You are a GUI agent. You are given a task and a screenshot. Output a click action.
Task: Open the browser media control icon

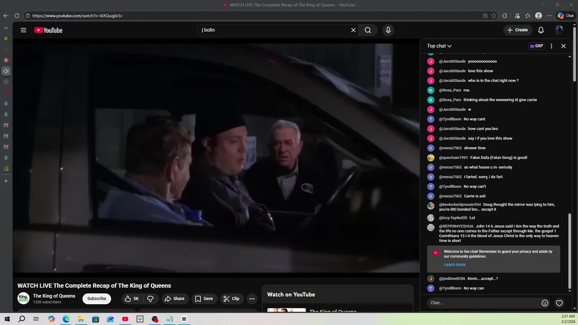coord(517,16)
